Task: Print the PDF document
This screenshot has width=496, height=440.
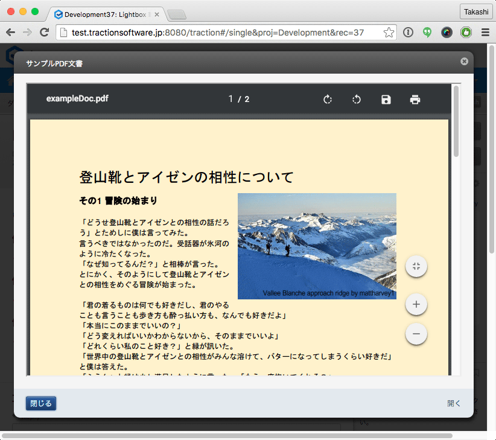Action: [415, 100]
